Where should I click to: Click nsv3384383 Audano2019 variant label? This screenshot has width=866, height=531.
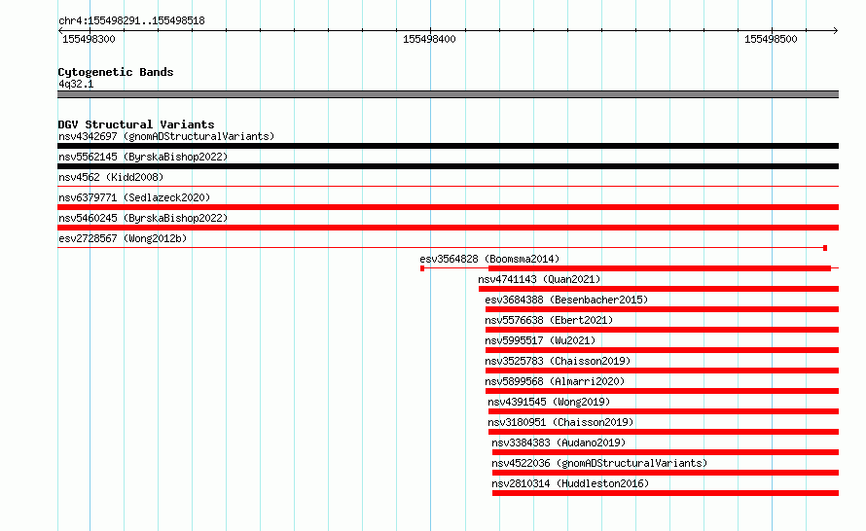click(x=559, y=442)
